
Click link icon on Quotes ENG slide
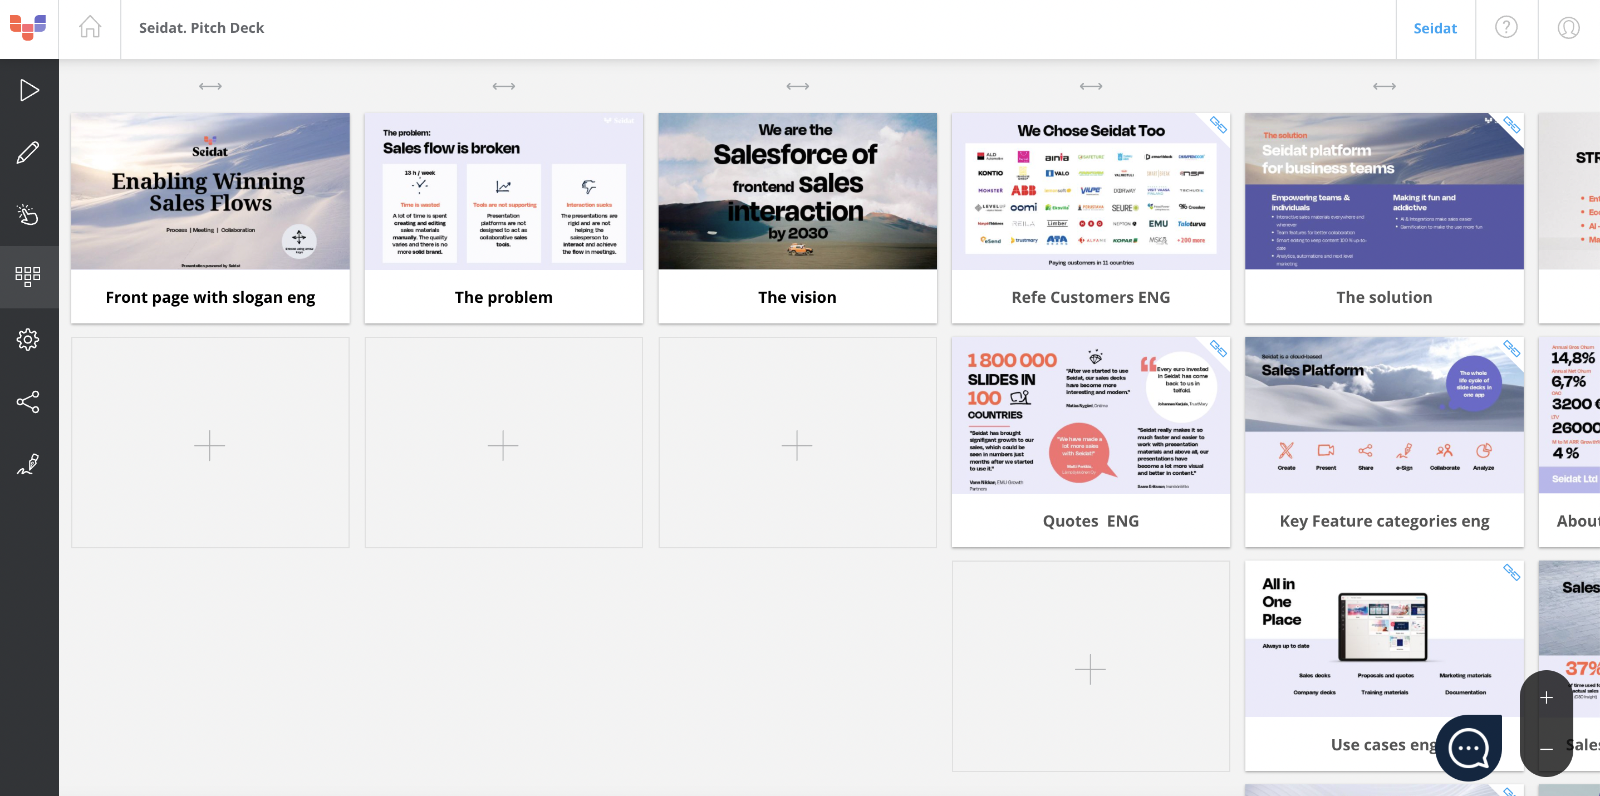(1218, 348)
